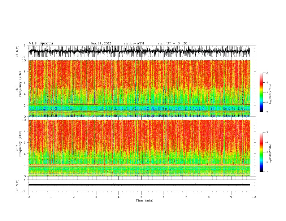This screenshot has height=221, width=286.
Task: Select the date text "Sep. 14, 2022"
Action: point(101,43)
